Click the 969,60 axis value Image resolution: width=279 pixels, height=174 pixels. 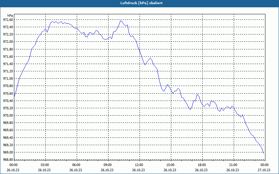point(8,130)
